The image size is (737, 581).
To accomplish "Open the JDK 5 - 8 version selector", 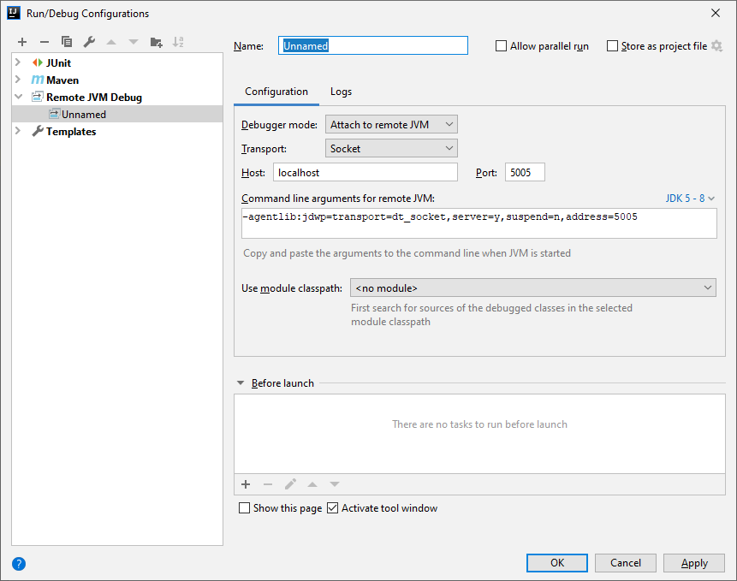I will [x=690, y=199].
